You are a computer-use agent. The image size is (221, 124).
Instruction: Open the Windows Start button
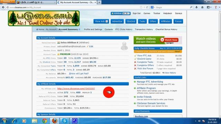[4, 121]
